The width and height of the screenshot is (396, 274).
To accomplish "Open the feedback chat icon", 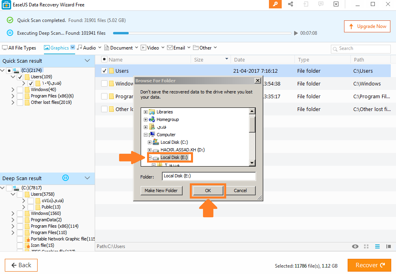I will point(321,4).
